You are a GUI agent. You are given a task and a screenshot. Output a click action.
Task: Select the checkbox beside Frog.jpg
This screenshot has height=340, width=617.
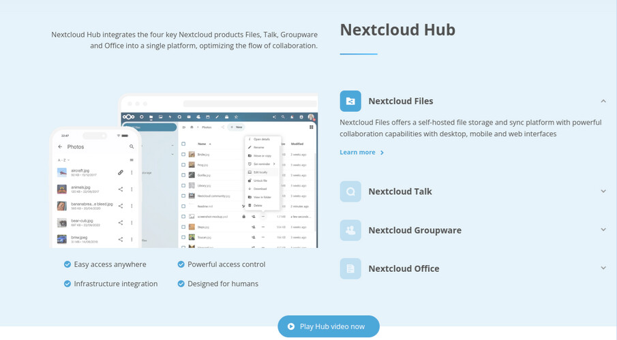(183, 165)
